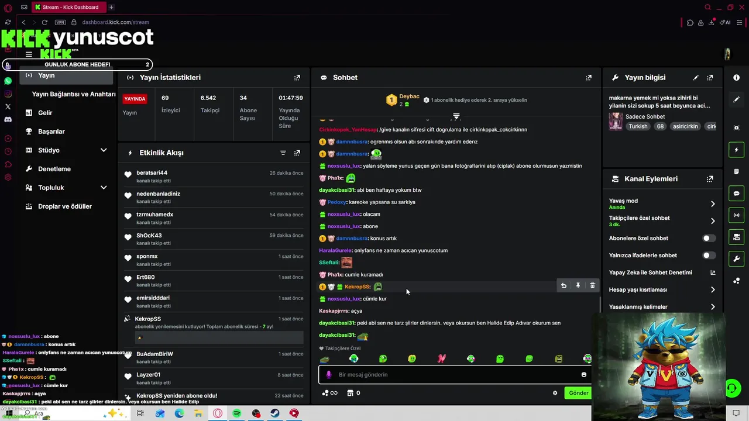Viewport: 749px width, 421px height.
Task: Click the chat bubble icon in right sidebar
Action: (736, 194)
